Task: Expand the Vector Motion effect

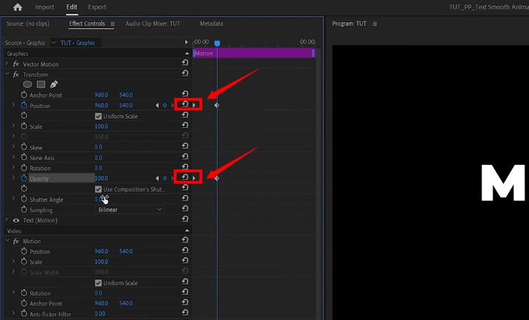Action: coord(8,64)
